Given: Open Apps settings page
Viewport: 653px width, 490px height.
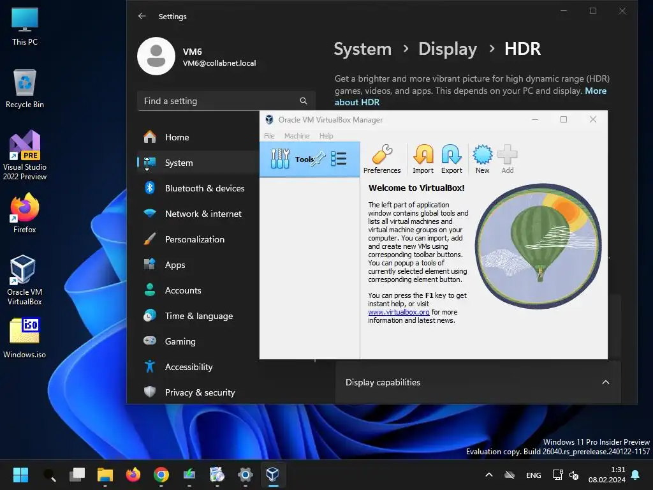Looking at the screenshot, I should click(x=198, y=265).
